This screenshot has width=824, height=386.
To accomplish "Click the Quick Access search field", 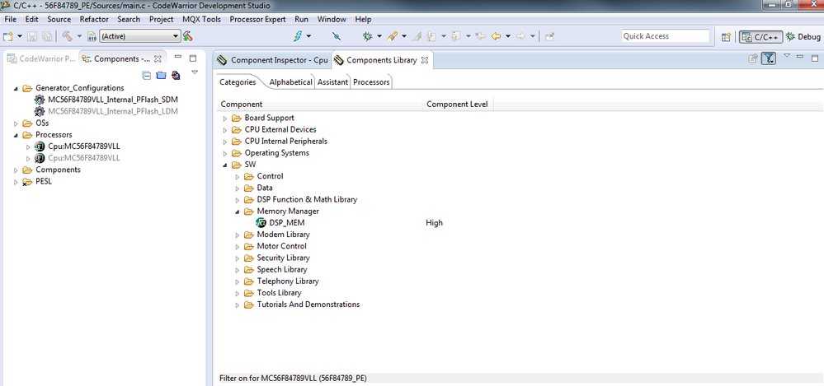I will pyautogui.click(x=666, y=36).
